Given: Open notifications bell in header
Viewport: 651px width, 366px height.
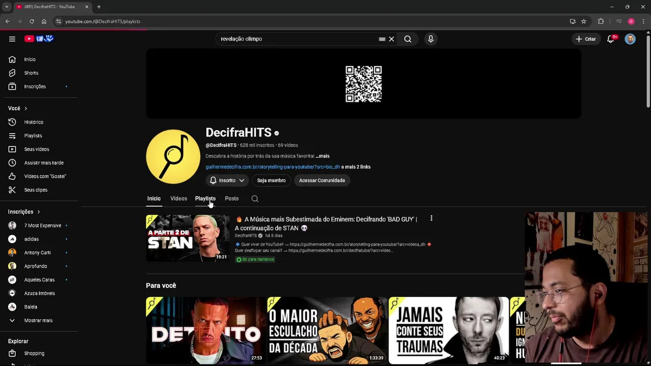Looking at the screenshot, I should point(611,39).
